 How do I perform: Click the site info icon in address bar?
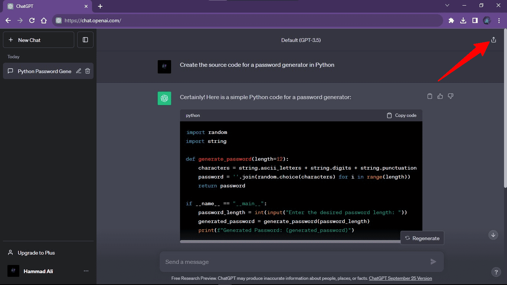pyautogui.click(x=59, y=21)
